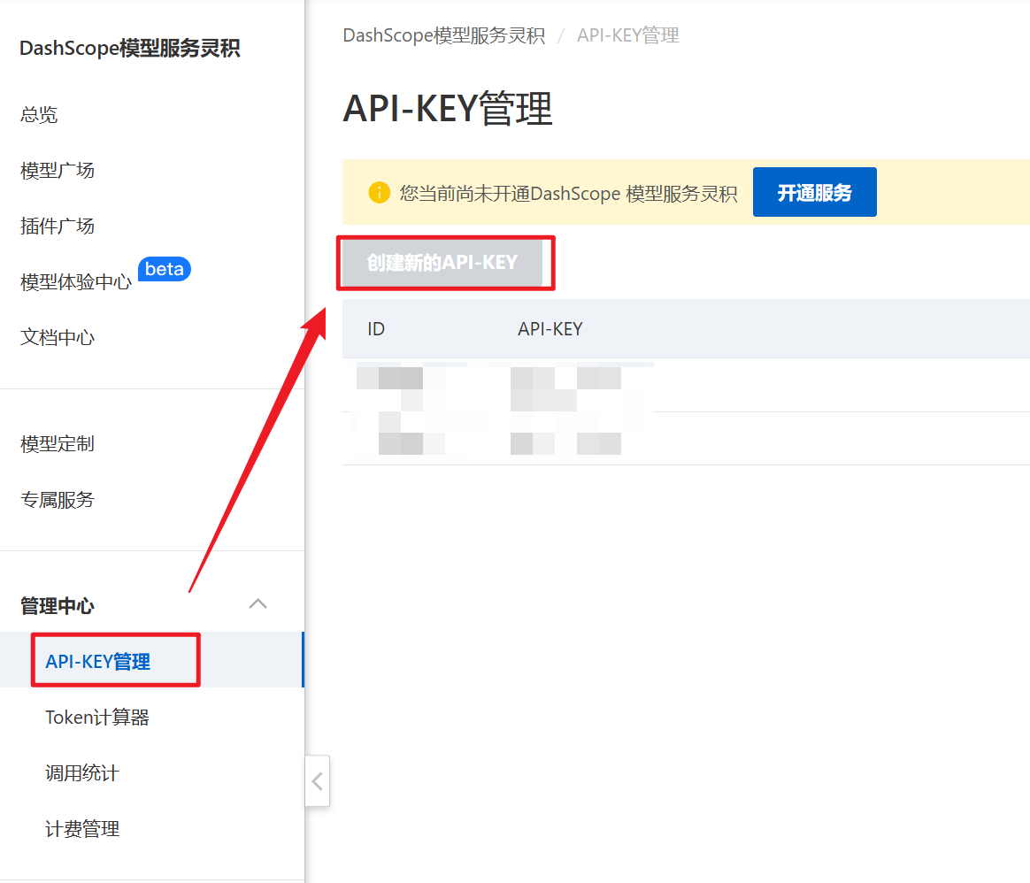Image resolution: width=1030 pixels, height=883 pixels.
Task: Open 调用统计 under 管理中心
Action: 82,773
